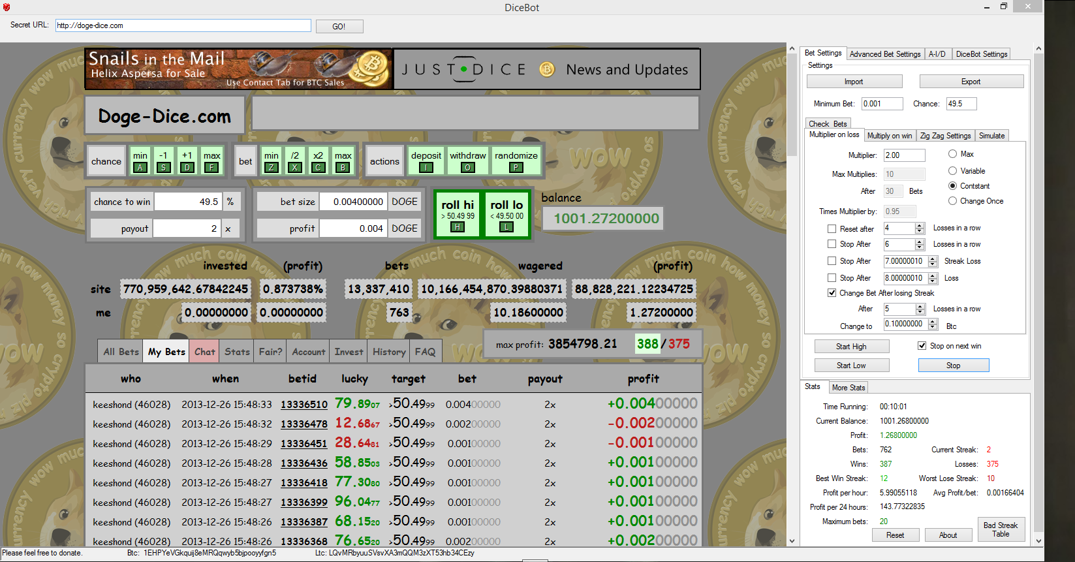This screenshot has width=1075, height=562.
Task: Decrement Stop After 6 losses spinner
Action: 920,247
